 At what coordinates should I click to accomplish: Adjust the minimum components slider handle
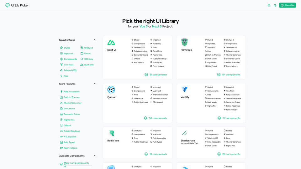(x=65, y=166)
